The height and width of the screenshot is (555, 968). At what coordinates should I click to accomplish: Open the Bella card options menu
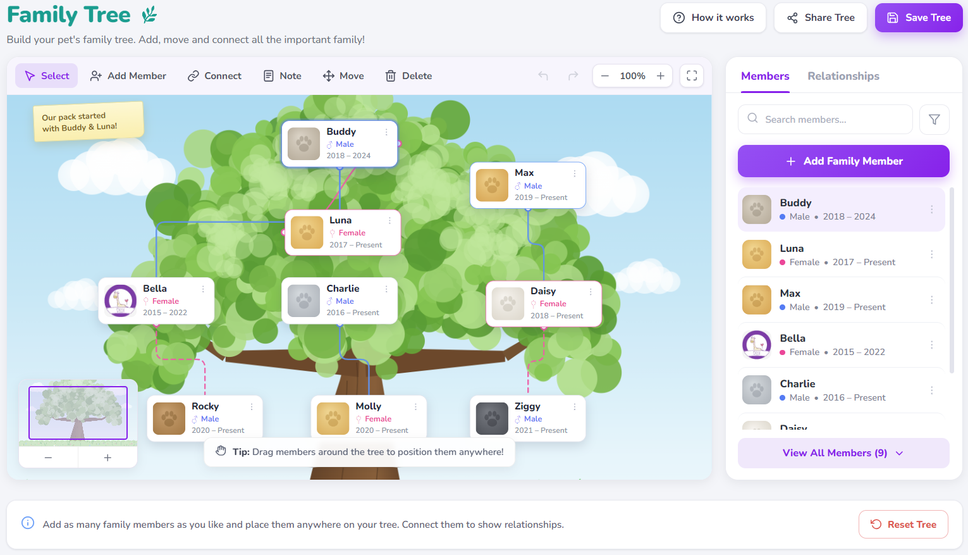[203, 289]
